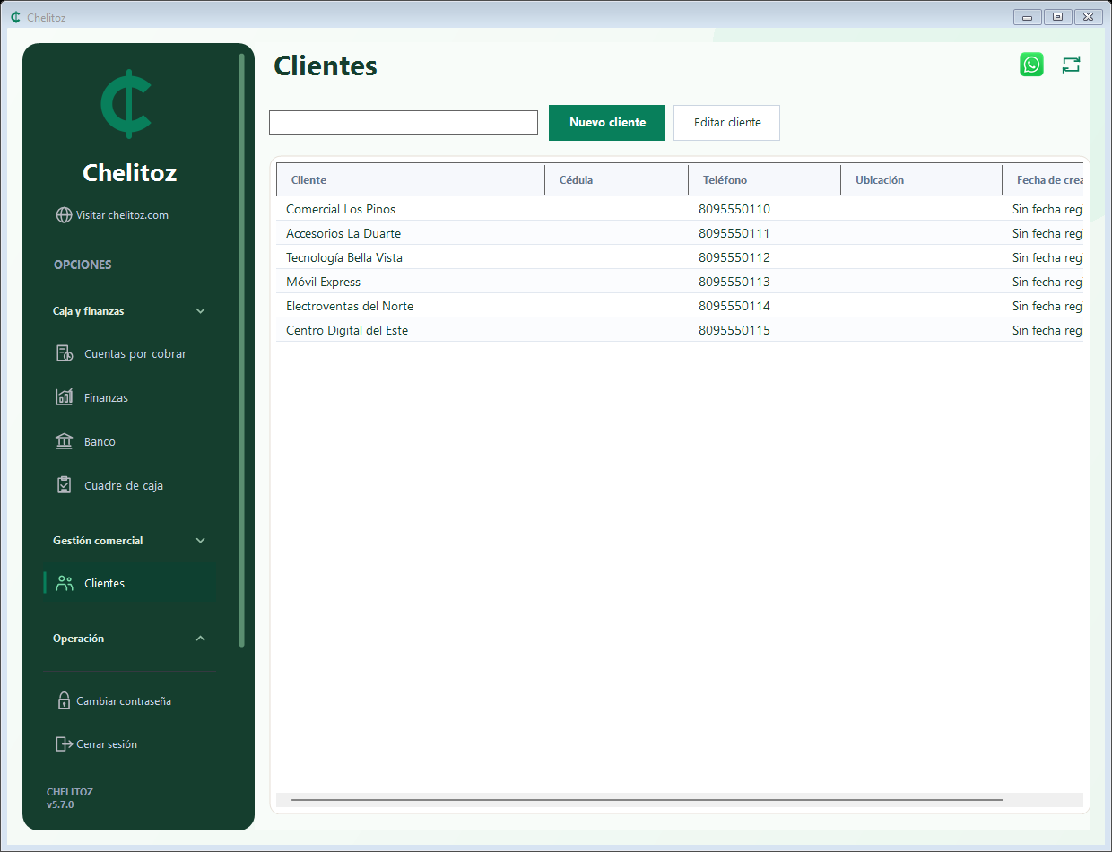Click the sync refresh arrows icon
This screenshot has height=852, width=1112.
click(x=1071, y=65)
